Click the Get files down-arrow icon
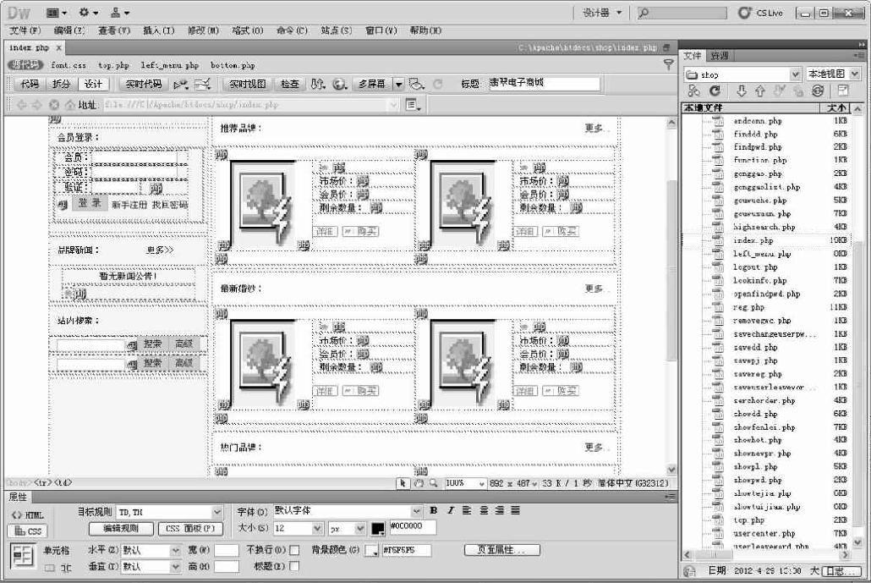Viewport: 871px width, 583px height. click(x=742, y=91)
